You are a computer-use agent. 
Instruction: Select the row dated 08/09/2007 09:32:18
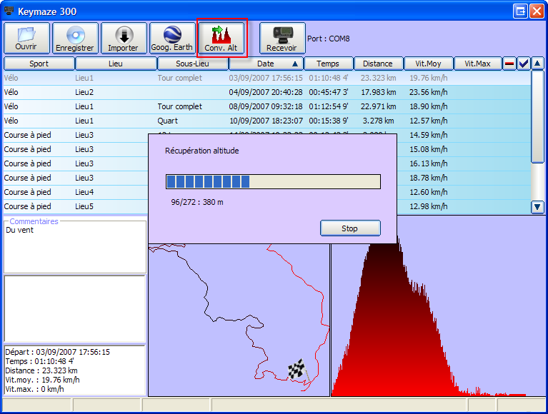267,106
